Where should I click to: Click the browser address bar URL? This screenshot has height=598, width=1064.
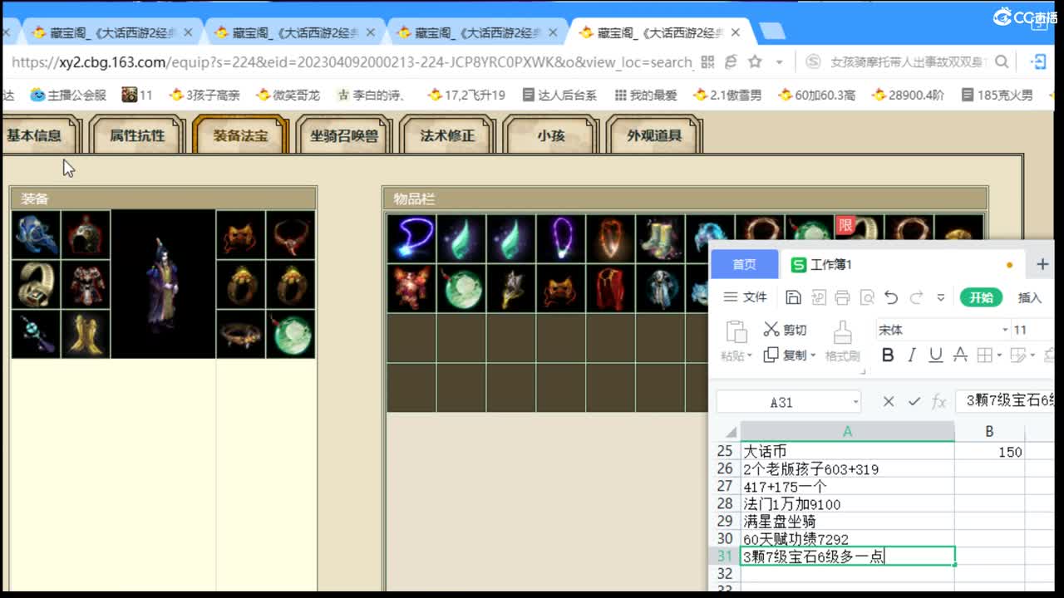point(352,61)
